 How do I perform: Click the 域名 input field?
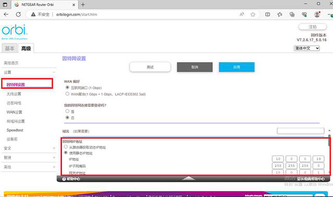click(301, 131)
